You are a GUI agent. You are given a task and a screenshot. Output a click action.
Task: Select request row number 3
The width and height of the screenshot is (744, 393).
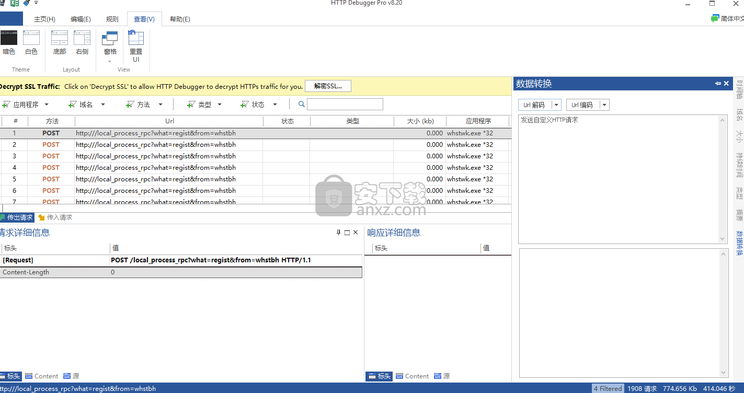coord(255,156)
